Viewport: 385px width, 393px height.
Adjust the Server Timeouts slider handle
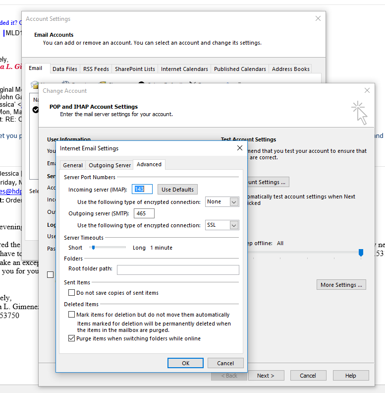93,248
